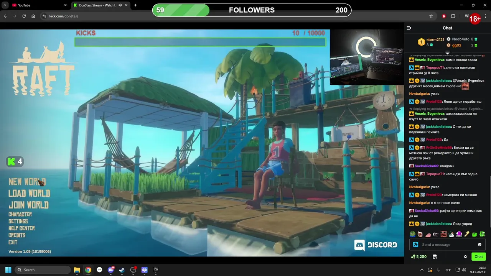Click the 5,250 channel points balance

coord(419,256)
